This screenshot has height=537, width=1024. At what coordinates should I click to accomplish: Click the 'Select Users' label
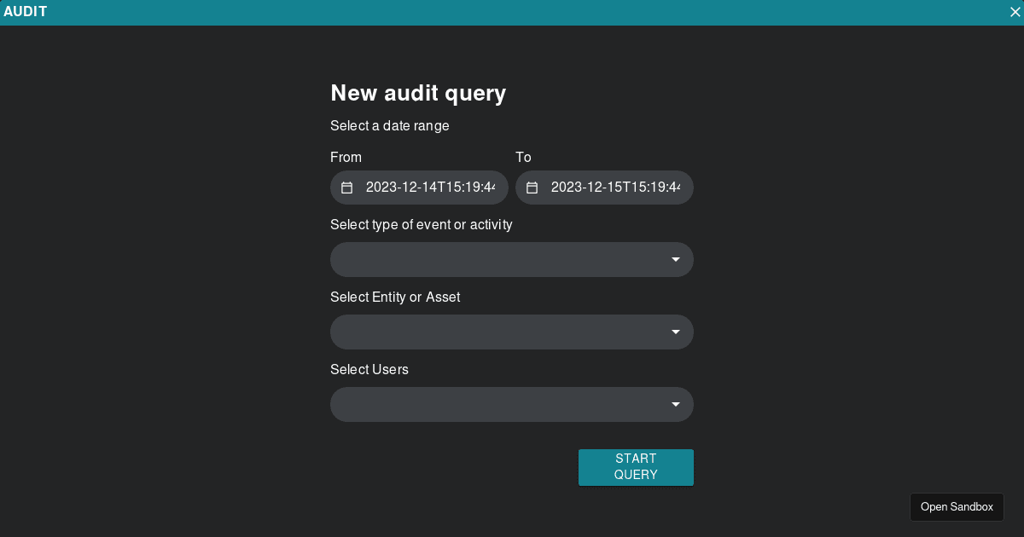369,370
